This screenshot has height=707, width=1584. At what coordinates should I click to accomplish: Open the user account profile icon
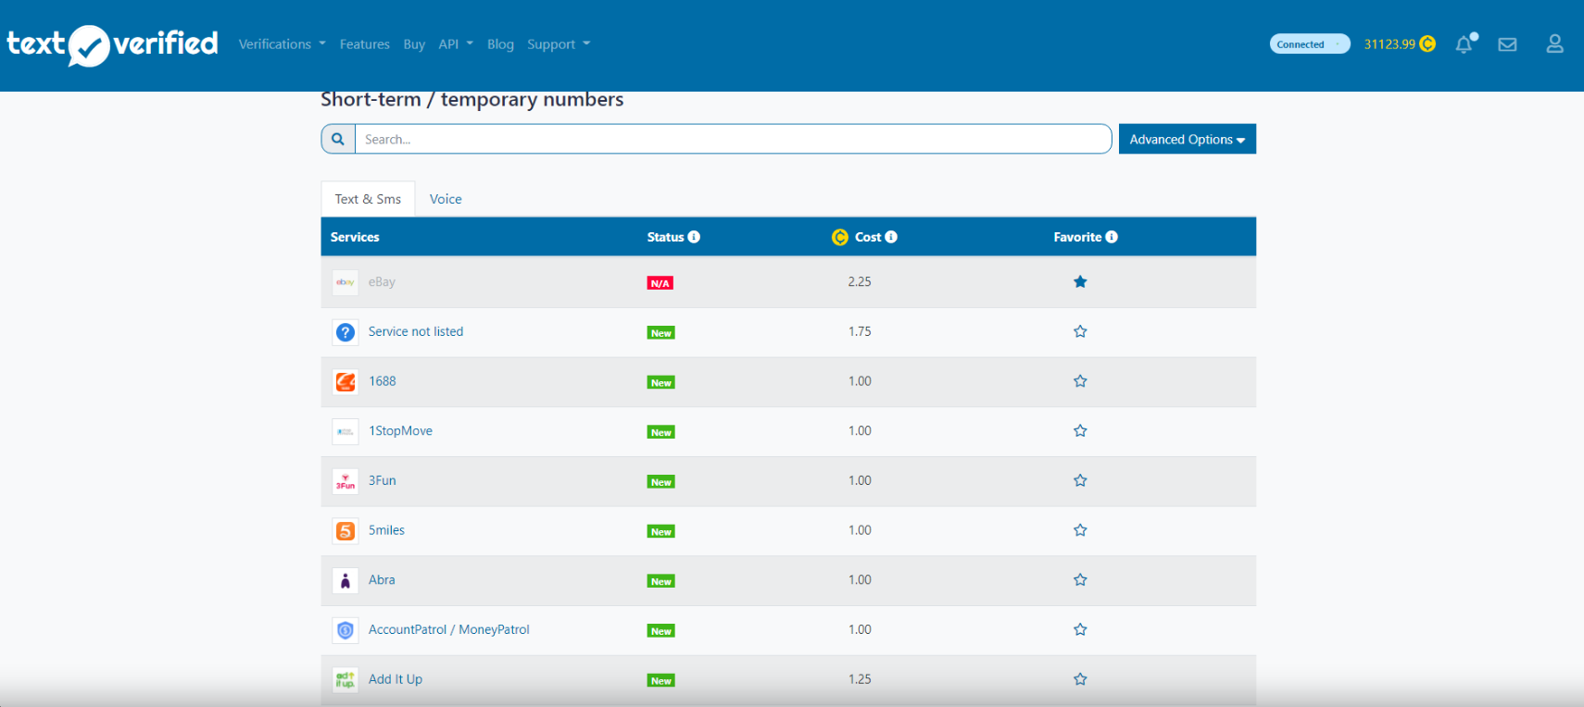point(1554,44)
